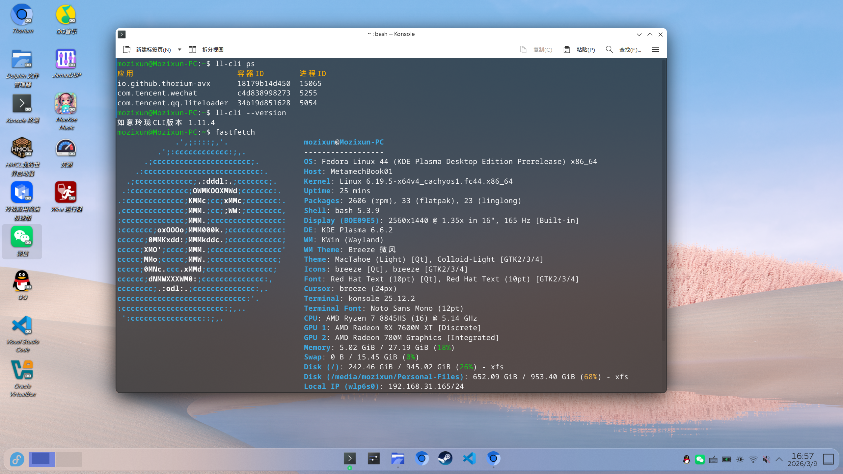Launch the Wine runner desktop icon
Viewport: 843px width, 474px height.
(66, 193)
